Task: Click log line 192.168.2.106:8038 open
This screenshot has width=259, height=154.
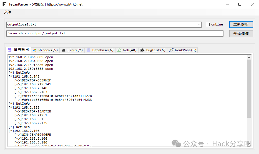Action: tap(31, 61)
